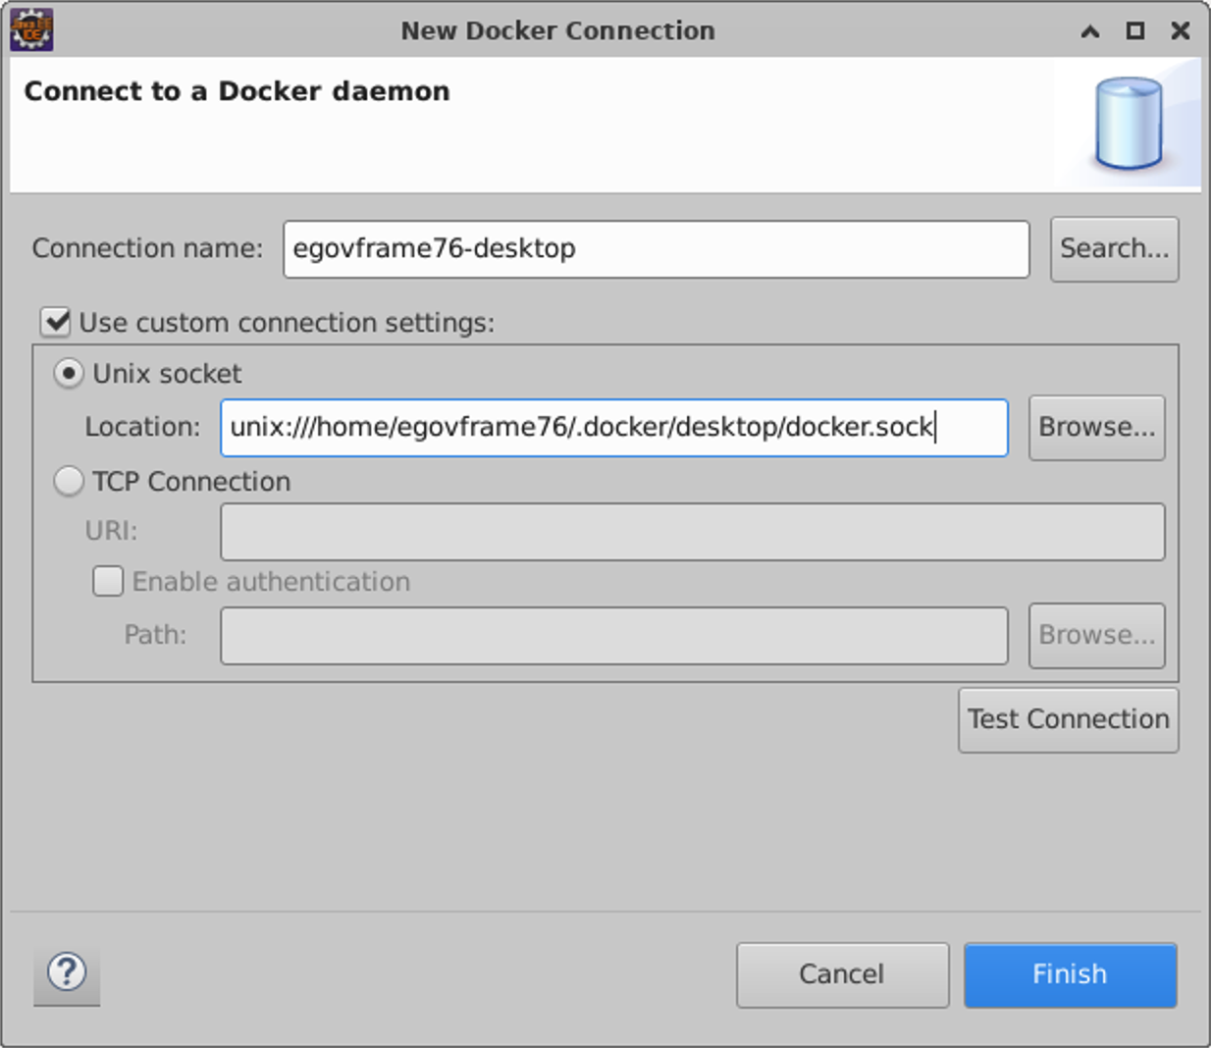
Task: Click the URI text field
Action: click(692, 532)
